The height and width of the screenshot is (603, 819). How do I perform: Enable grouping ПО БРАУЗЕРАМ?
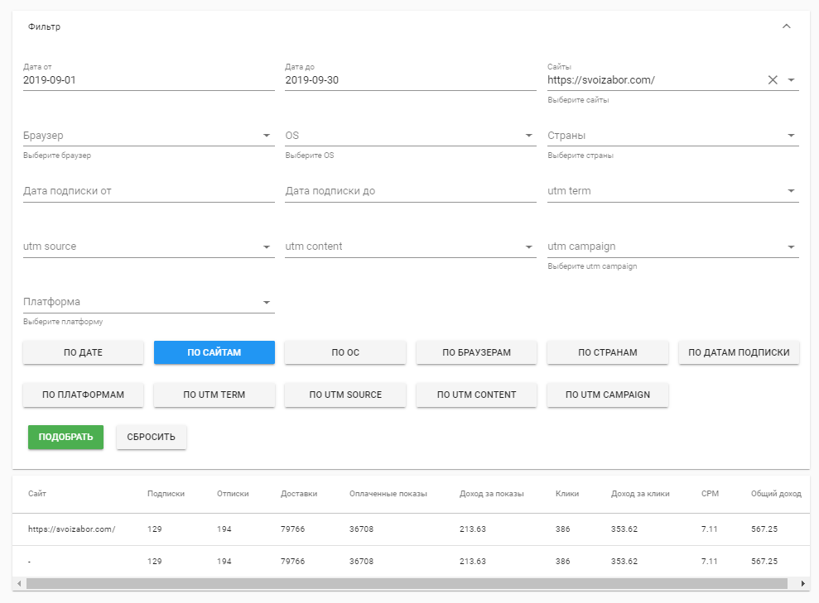coord(476,352)
